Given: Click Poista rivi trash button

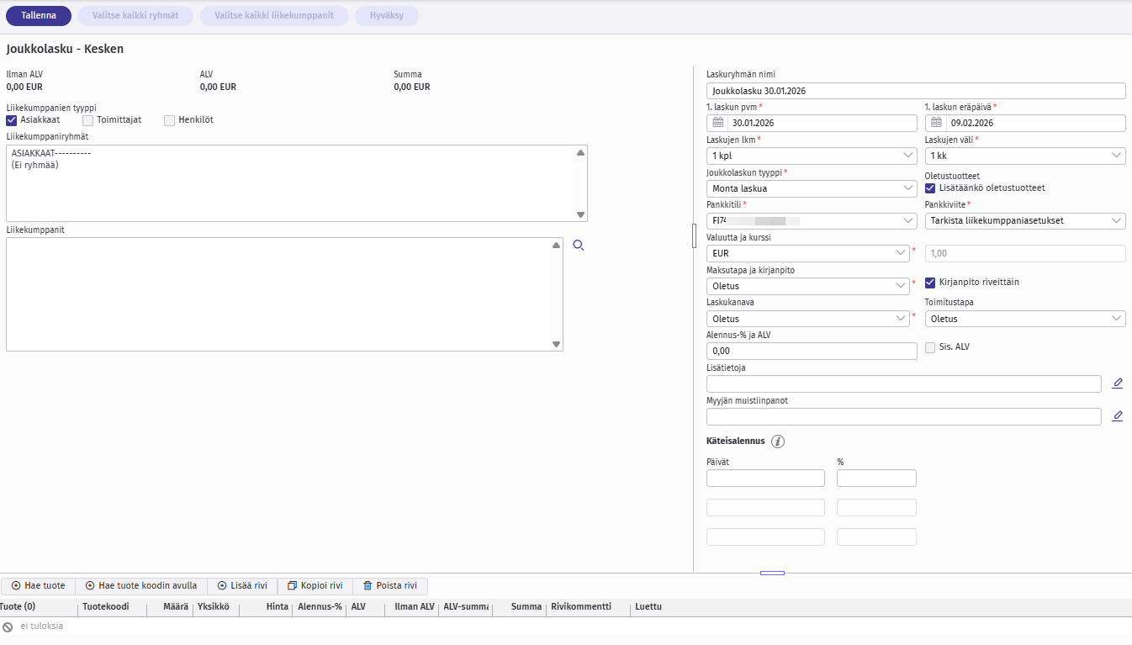Looking at the screenshot, I should tap(389, 586).
